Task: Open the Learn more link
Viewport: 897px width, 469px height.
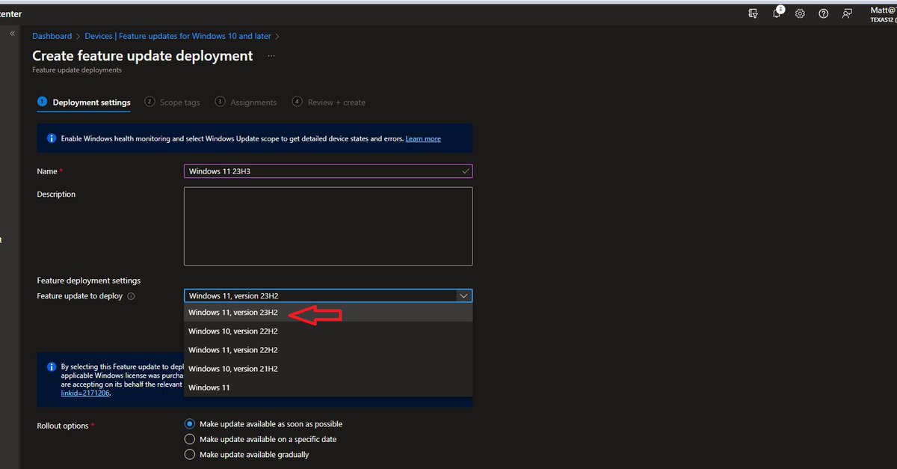Action: [423, 139]
